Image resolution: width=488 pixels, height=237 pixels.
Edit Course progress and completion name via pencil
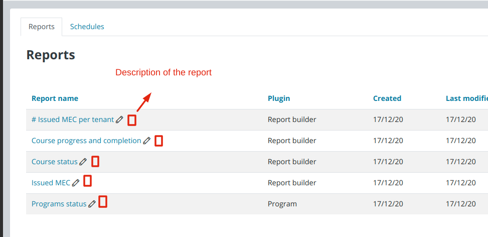(147, 141)
